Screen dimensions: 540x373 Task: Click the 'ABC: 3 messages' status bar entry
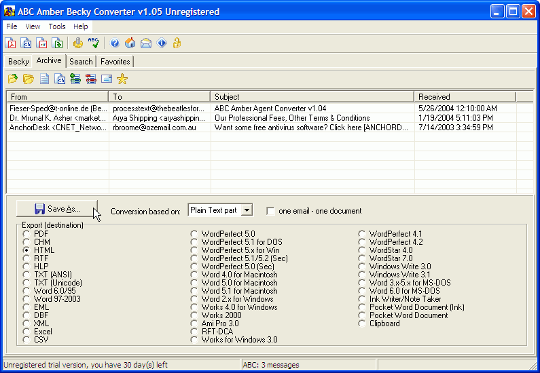coord(271,365)
